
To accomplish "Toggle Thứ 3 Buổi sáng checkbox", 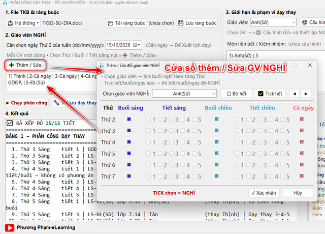I will tap(129, 131).
